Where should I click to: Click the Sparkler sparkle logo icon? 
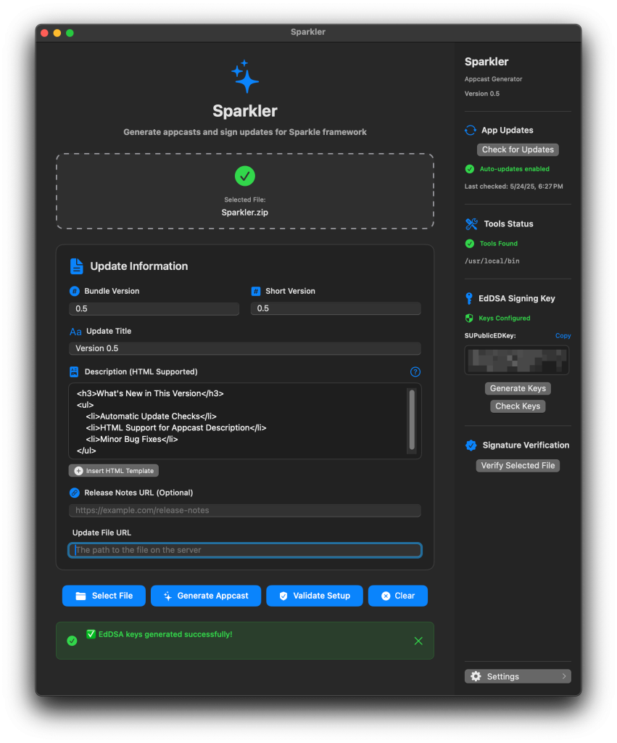pyautogui.click(x=245, y=76)
